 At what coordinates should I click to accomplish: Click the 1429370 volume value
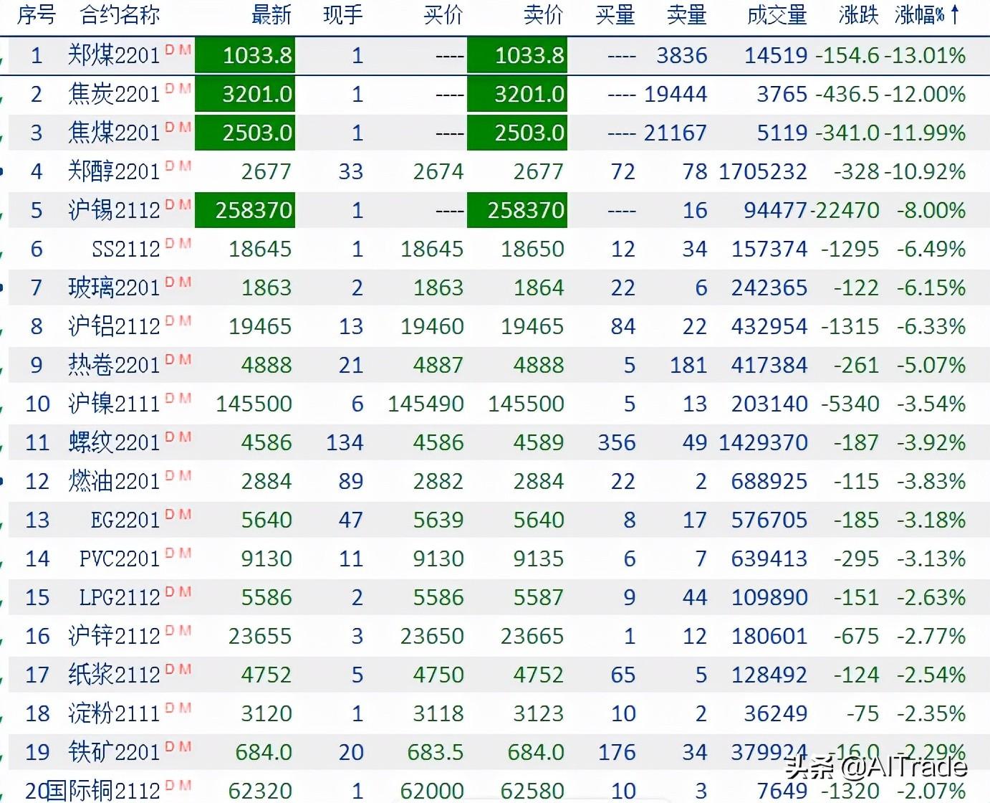pos(763,442)
